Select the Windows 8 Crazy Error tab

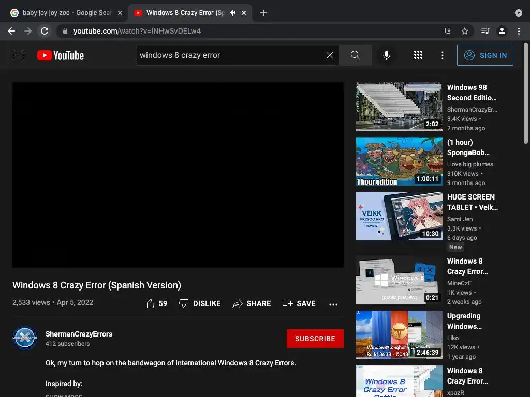click(185, 13)
